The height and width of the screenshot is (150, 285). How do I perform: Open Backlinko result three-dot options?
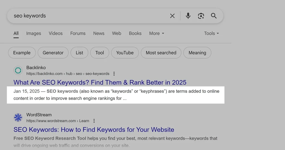tap(114, 74)
